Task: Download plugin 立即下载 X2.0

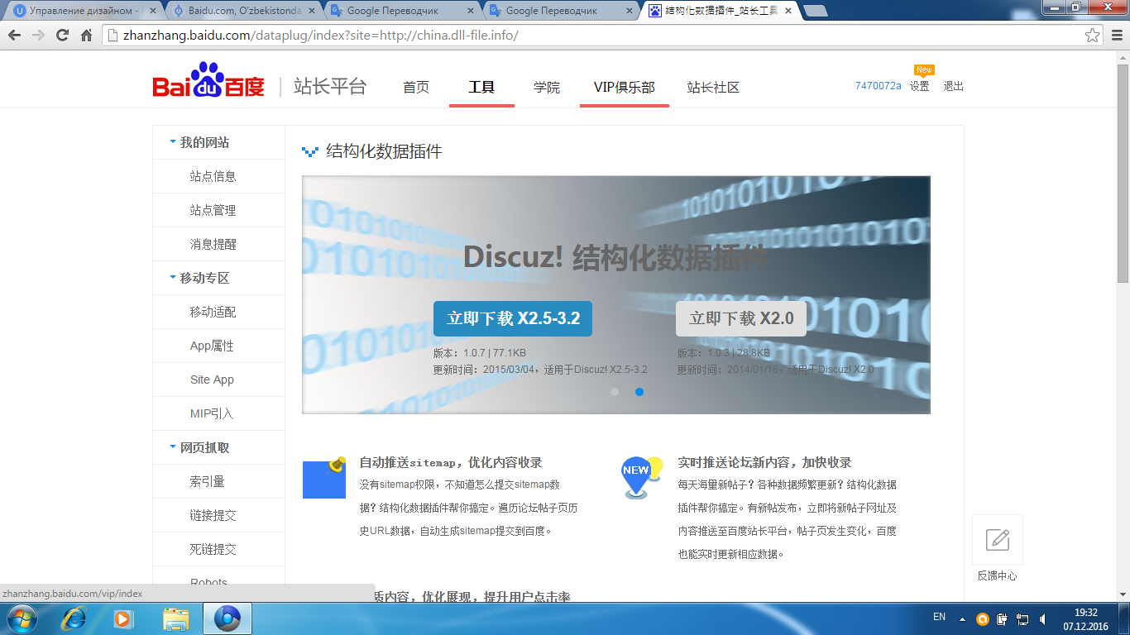Action: click(741, 318)
